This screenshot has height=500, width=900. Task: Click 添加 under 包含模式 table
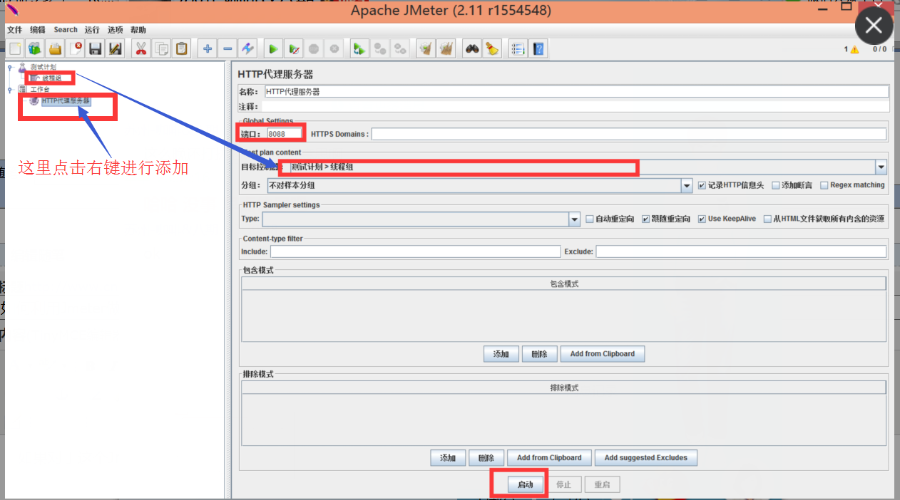coord(501,354)
